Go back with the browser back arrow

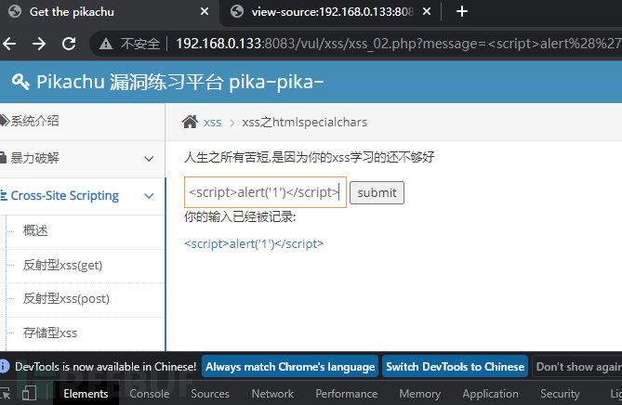point(9,44)
